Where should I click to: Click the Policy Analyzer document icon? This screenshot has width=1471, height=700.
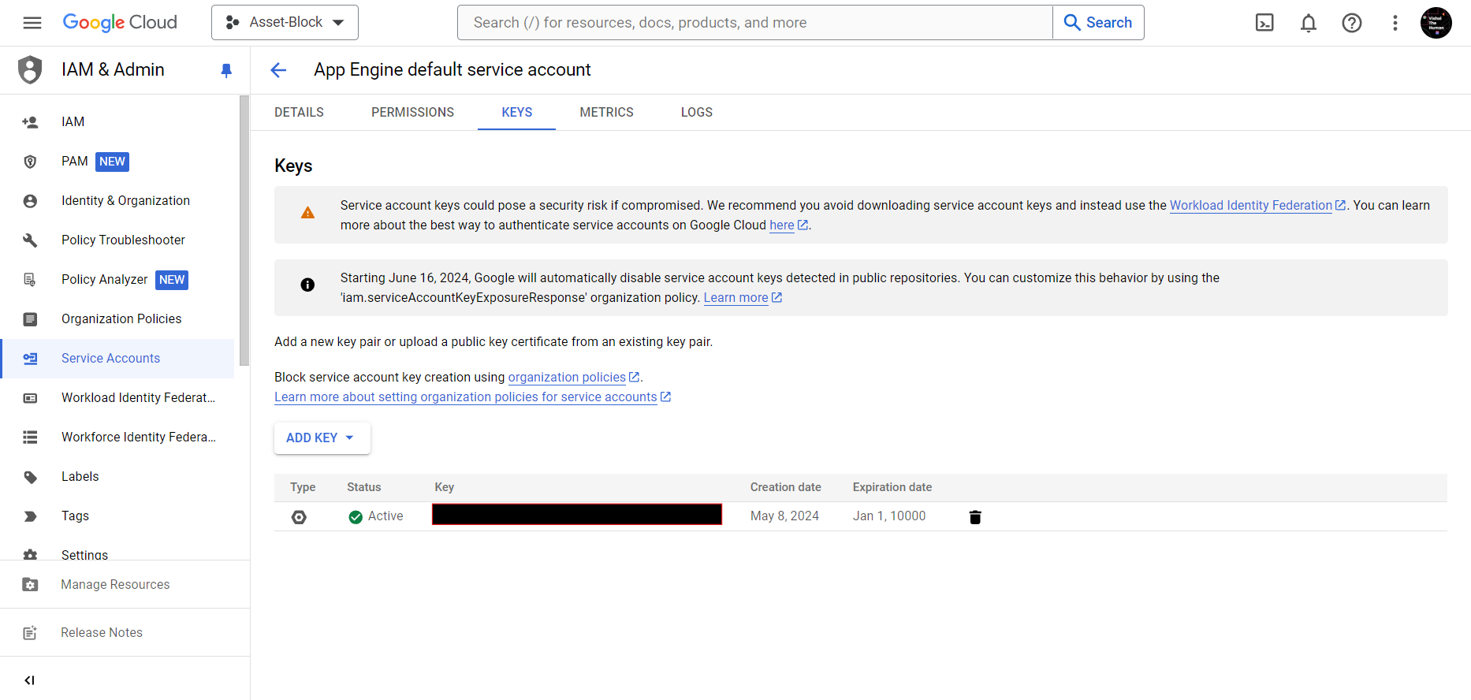[30, 280]
